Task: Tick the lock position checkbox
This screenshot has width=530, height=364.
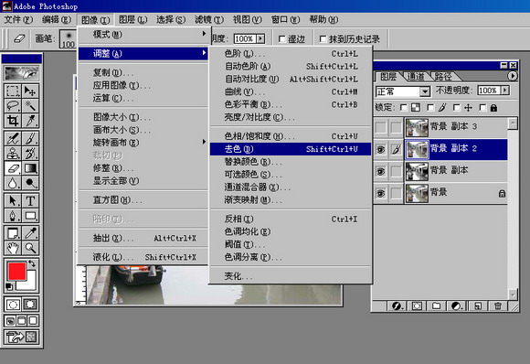Action: tap(456, 108)
